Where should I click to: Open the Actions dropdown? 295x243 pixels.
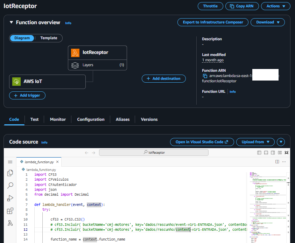point(275,6)
